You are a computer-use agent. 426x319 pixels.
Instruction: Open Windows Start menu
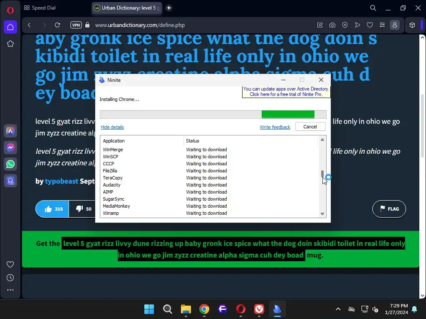[149, 309]
